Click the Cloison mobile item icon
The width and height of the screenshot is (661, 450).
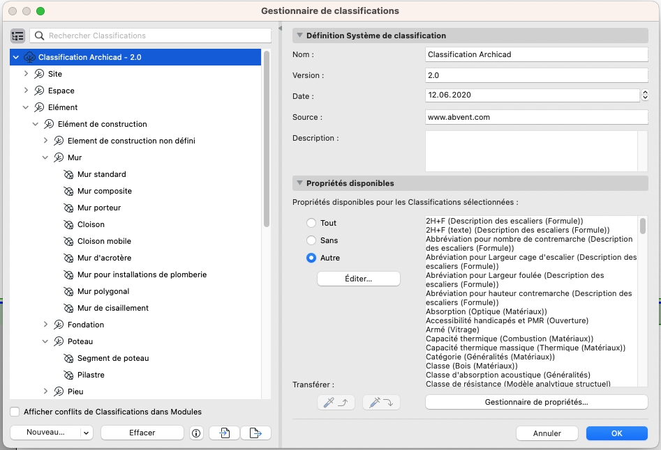(68, 242)
